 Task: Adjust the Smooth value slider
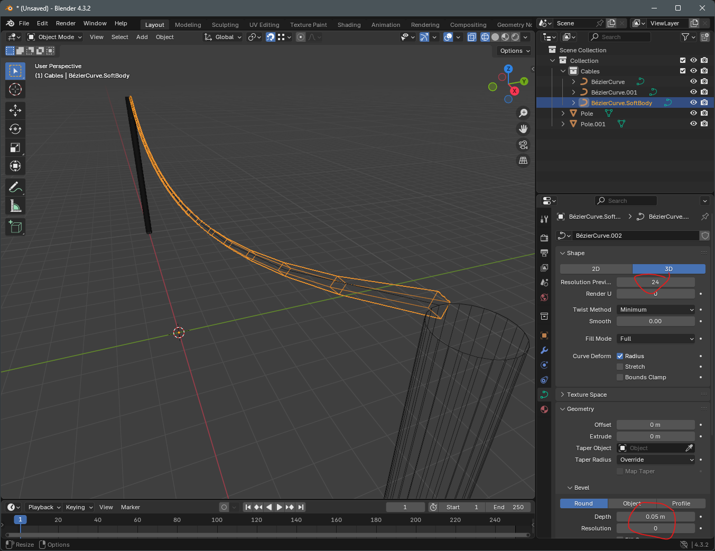[655, 321]
